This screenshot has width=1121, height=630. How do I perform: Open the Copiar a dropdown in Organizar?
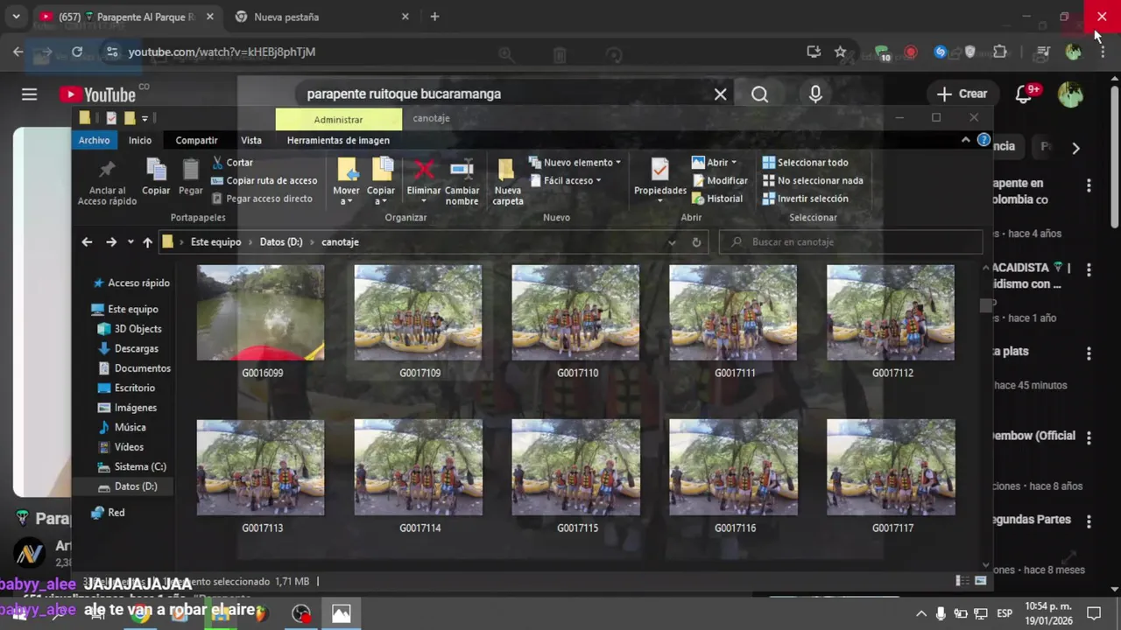click(381, 182)
